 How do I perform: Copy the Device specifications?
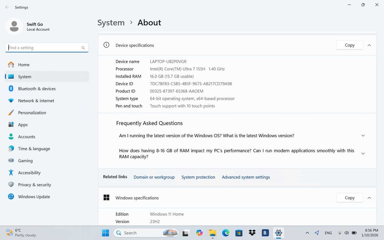[x=349, y=45]
